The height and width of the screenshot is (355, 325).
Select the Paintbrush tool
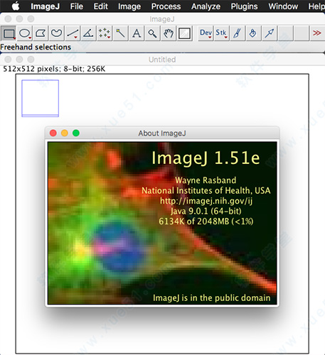click(x=238, y=33)
